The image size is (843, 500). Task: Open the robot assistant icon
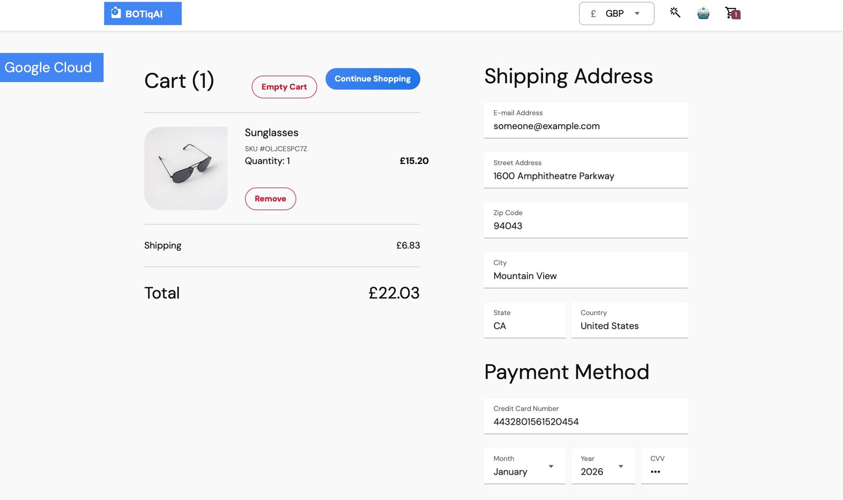point(703,13)
